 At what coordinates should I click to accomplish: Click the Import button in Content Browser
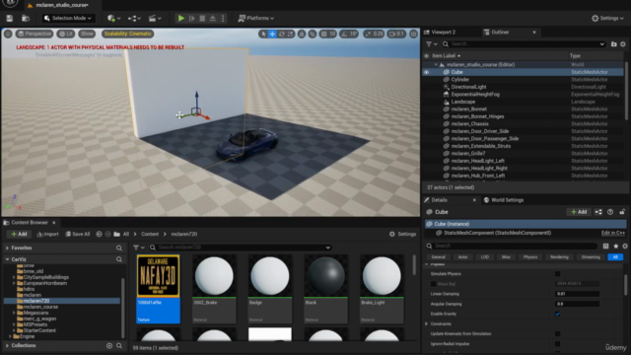click(x=48, y=234)
